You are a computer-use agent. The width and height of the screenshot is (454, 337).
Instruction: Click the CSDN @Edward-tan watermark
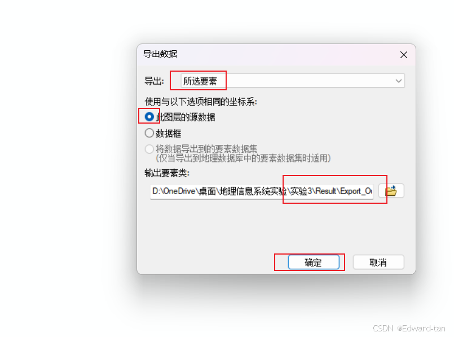click(x=409, y=328)
